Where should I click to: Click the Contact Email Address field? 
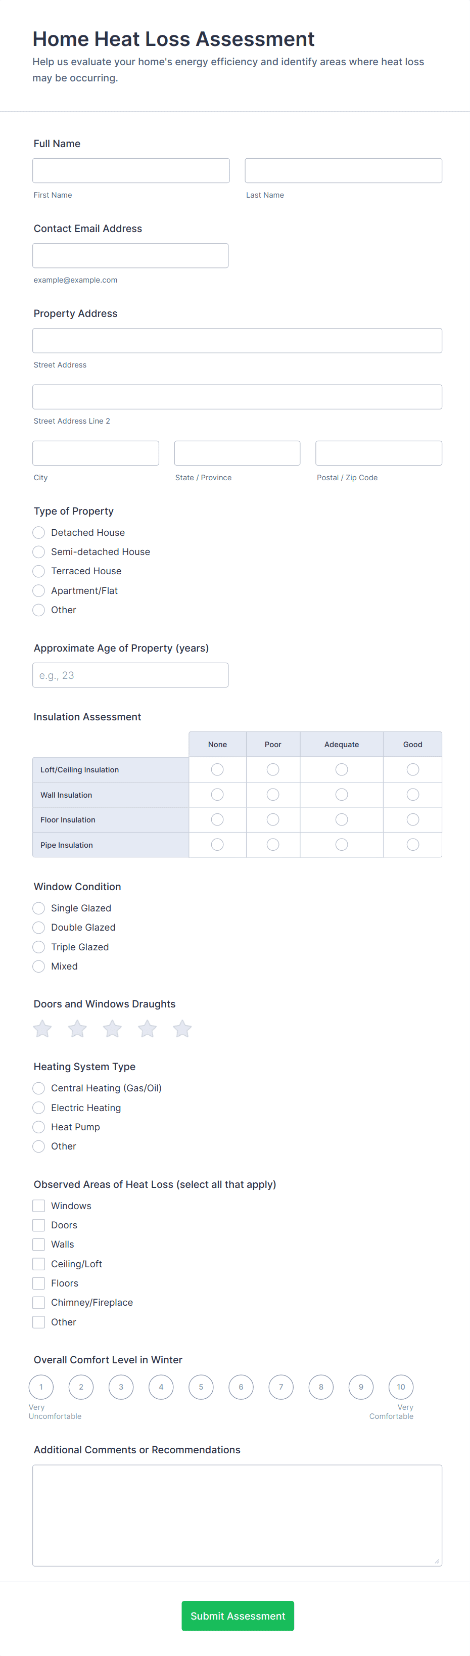130,255
